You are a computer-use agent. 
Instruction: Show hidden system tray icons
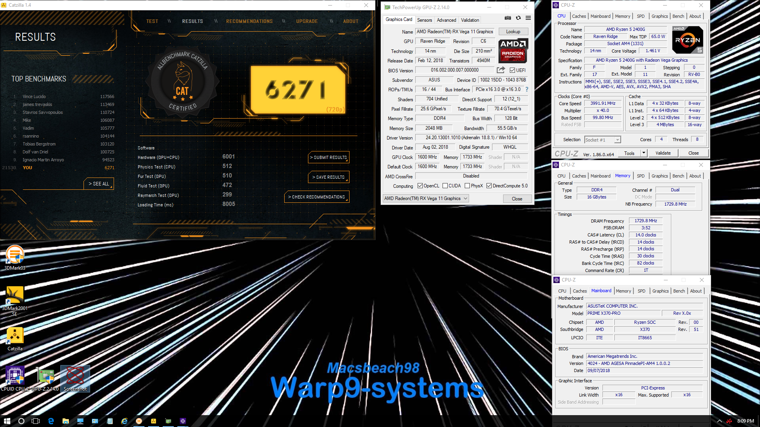click(719, 421)
